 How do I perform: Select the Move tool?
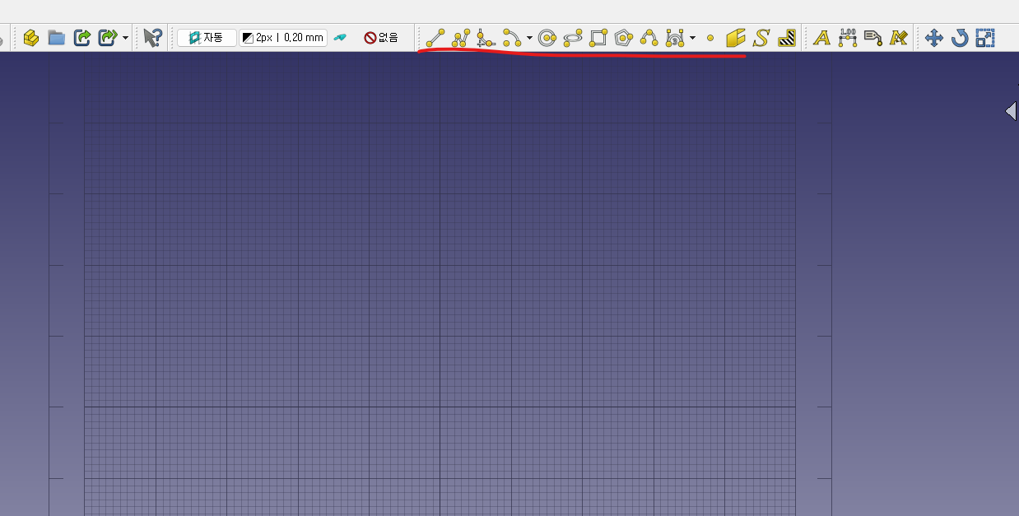[x=933, y=38]
